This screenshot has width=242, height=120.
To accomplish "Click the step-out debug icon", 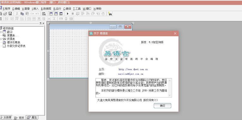I will click(x=93, y=14).
